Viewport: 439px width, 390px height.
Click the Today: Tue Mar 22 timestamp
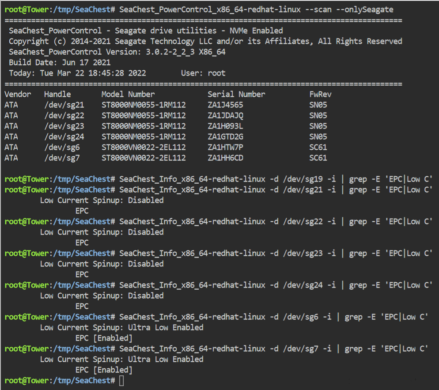point(77,73)
